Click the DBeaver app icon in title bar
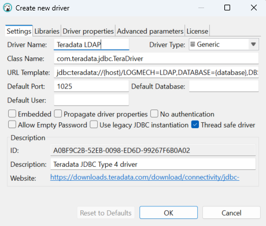Viewport: 266px width, 226px height. (8, 8)
